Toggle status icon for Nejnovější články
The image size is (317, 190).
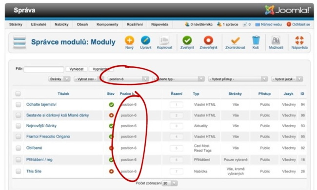click(x=111, y=126)
